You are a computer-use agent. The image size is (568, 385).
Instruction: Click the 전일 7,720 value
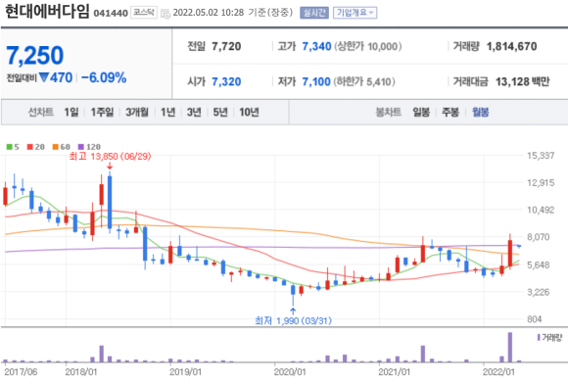tap(226, 46)
